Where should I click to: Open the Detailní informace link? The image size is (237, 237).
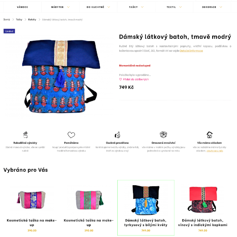(191, 51)
